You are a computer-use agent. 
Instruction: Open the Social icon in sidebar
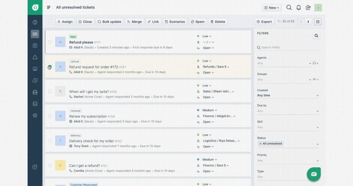pyautogui.click(x=35, y=57)
